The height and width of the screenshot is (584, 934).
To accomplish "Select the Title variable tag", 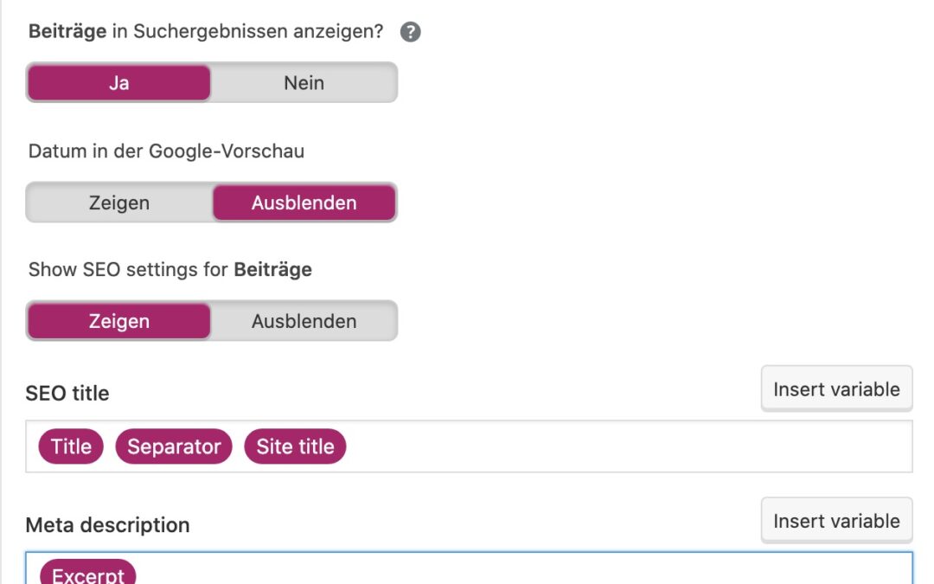I will point(71,446).
